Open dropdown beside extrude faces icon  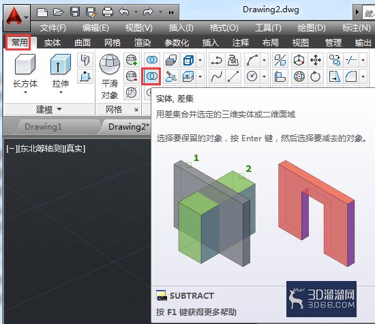pyautogui.click(x=200, y=76)
